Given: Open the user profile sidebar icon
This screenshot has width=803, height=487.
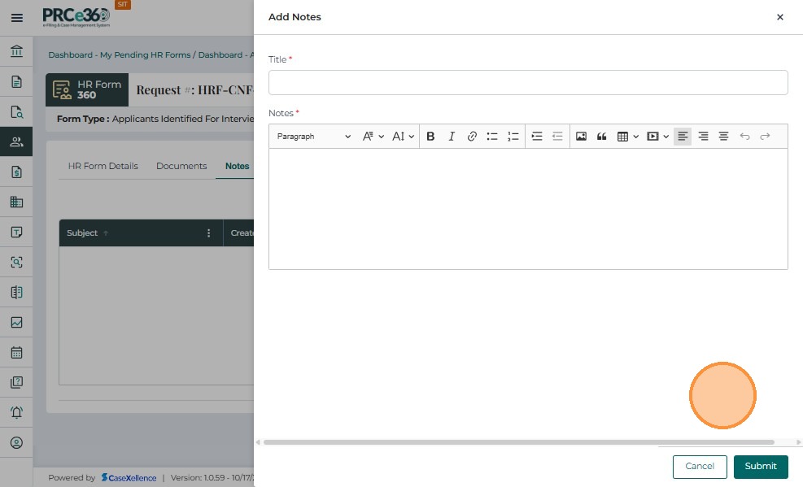Looking at the screenshot, I should click(16, 442).
